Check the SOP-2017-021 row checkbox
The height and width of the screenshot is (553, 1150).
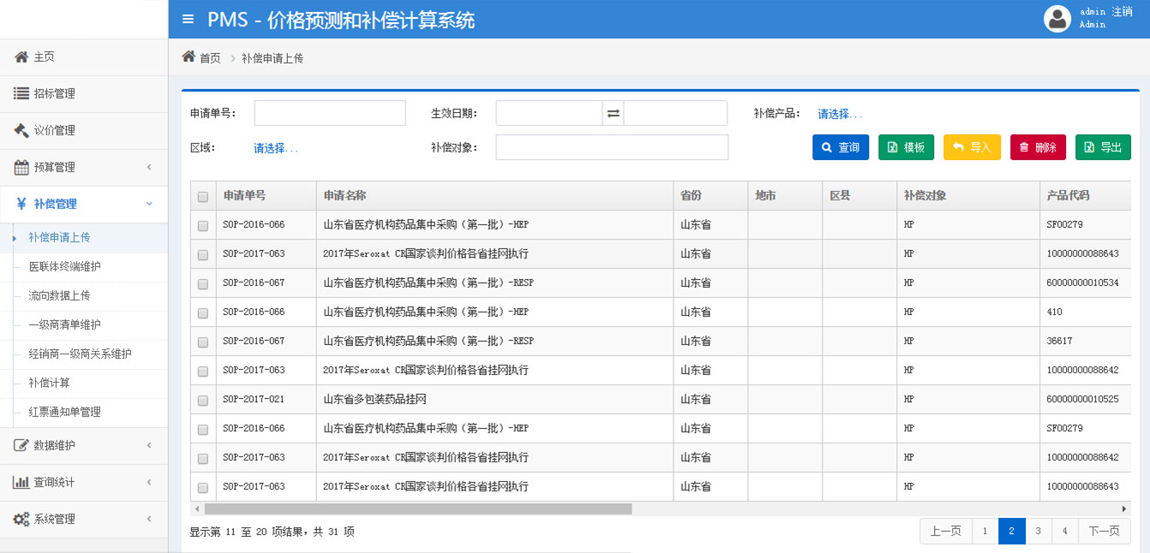[203, 400]
